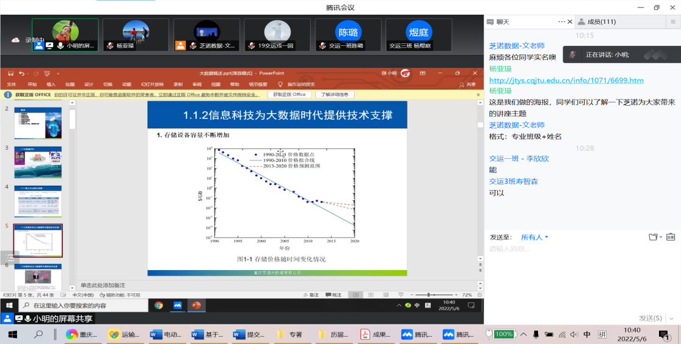Open Tencent Meeting icon in shared-screen taskbar
The height and width of the screenshot is (344, 681).
tap(177, 306)
